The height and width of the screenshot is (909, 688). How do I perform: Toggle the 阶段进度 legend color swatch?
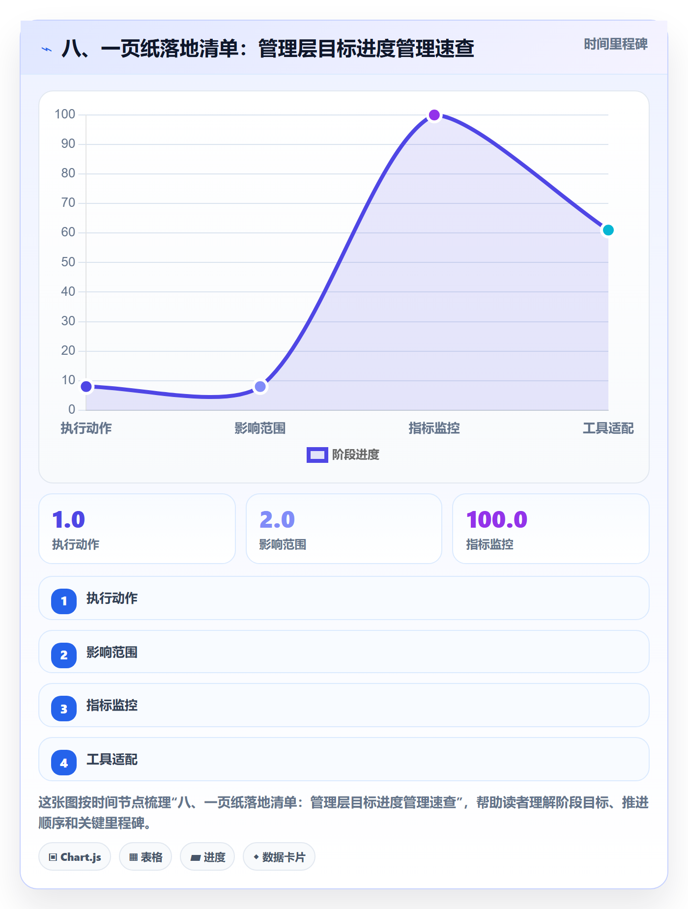pyautogui.click(x=317, y=455)
